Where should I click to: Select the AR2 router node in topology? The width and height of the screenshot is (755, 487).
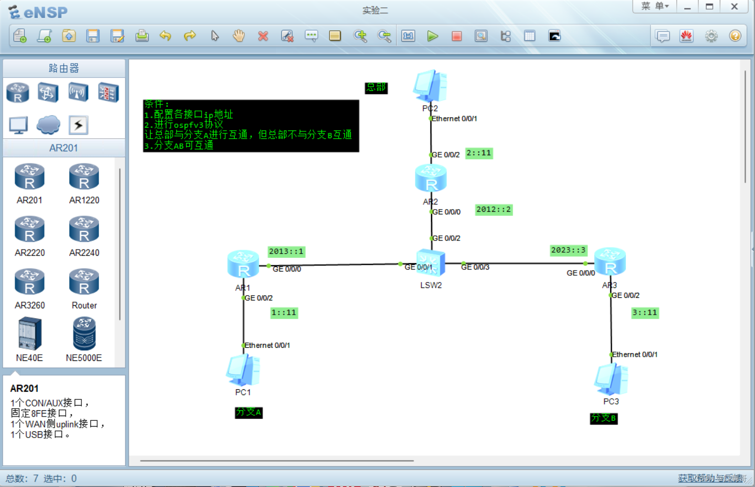pos(431,178)
